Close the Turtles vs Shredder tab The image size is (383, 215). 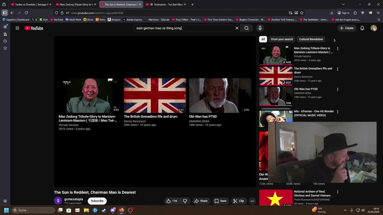coord(50,4)
